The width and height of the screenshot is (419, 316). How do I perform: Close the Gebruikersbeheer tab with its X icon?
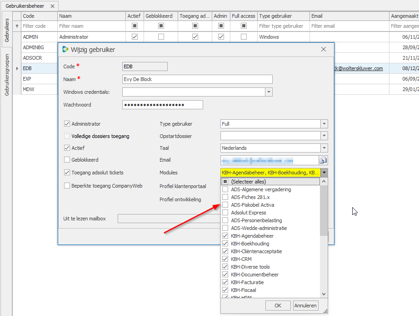coord(52,6)
